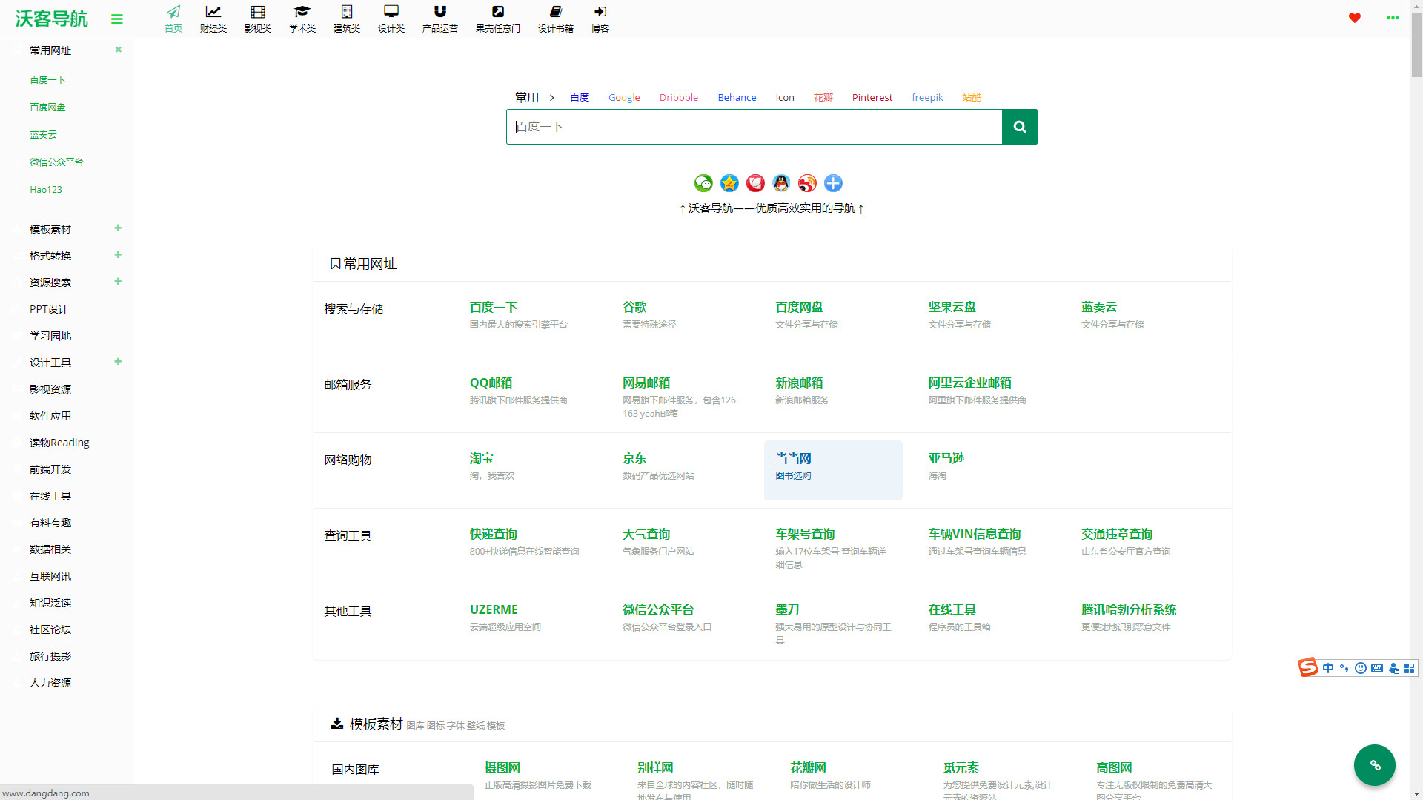Viewport: 1423px width, 800px height.
Task: Collapse the 常用网址 sidebar section
Action: [118, 50]
